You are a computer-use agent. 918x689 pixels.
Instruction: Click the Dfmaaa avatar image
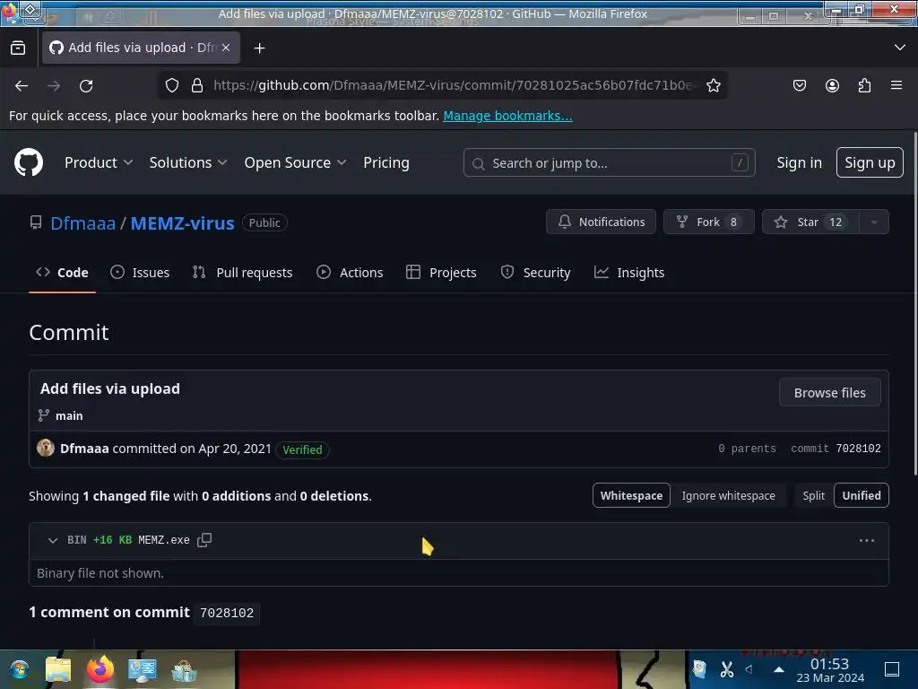coord(46,448)
